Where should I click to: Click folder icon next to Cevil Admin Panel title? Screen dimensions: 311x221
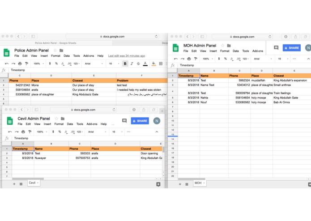[x=63, y=119]
